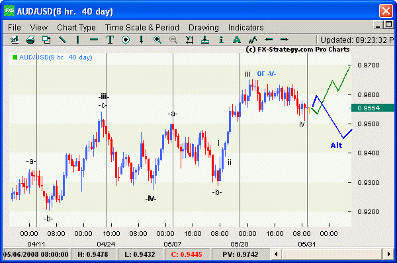The height and width of the screenshot is (263, 397).
Task: Click the download to tray icon
Action: point(205,40)
